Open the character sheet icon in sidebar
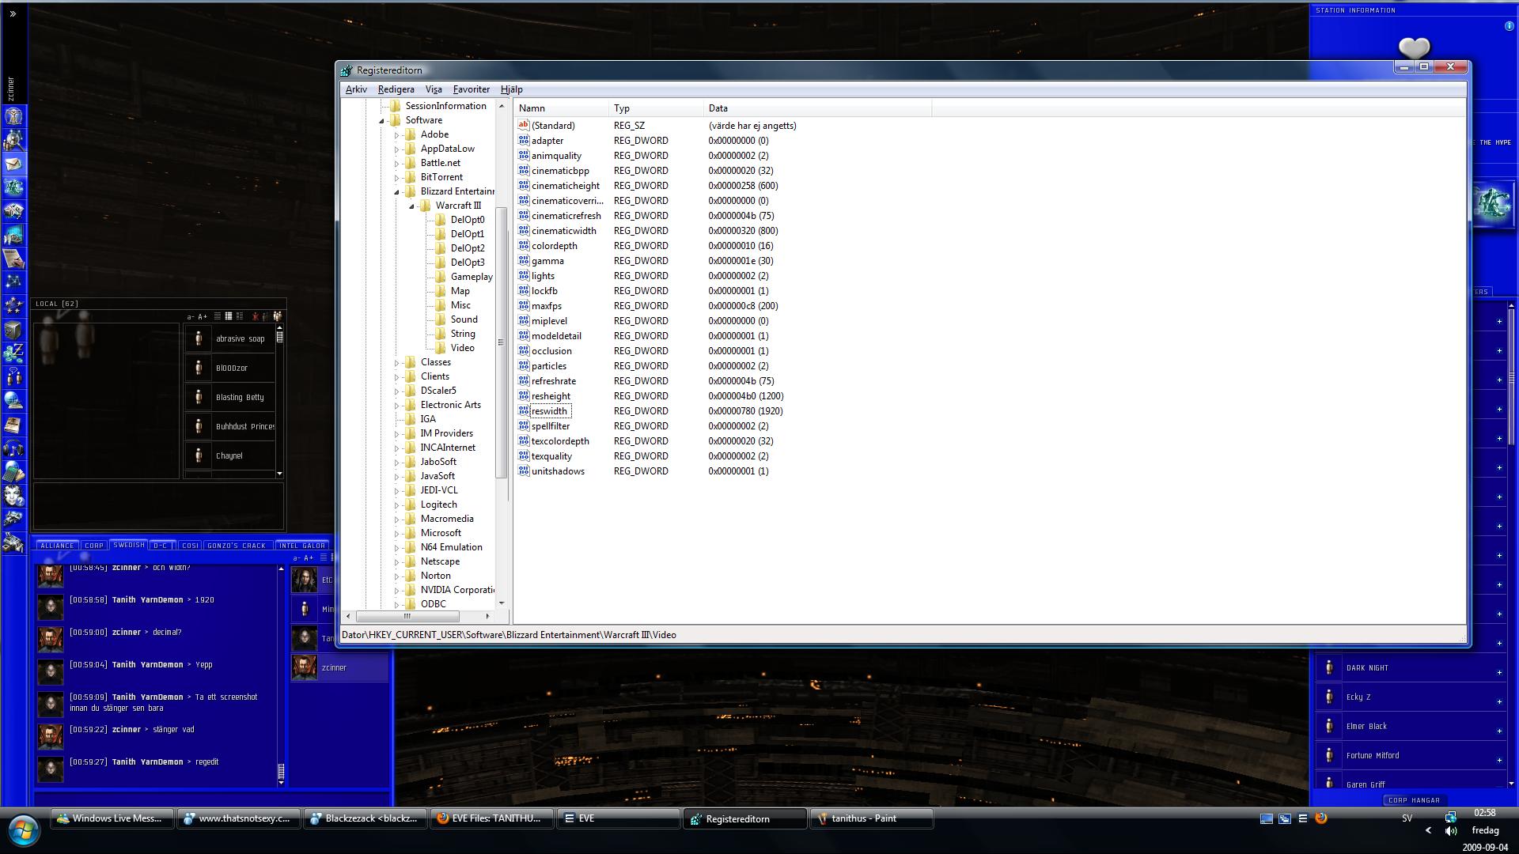 pyautogui.click(x=13, y=116)
